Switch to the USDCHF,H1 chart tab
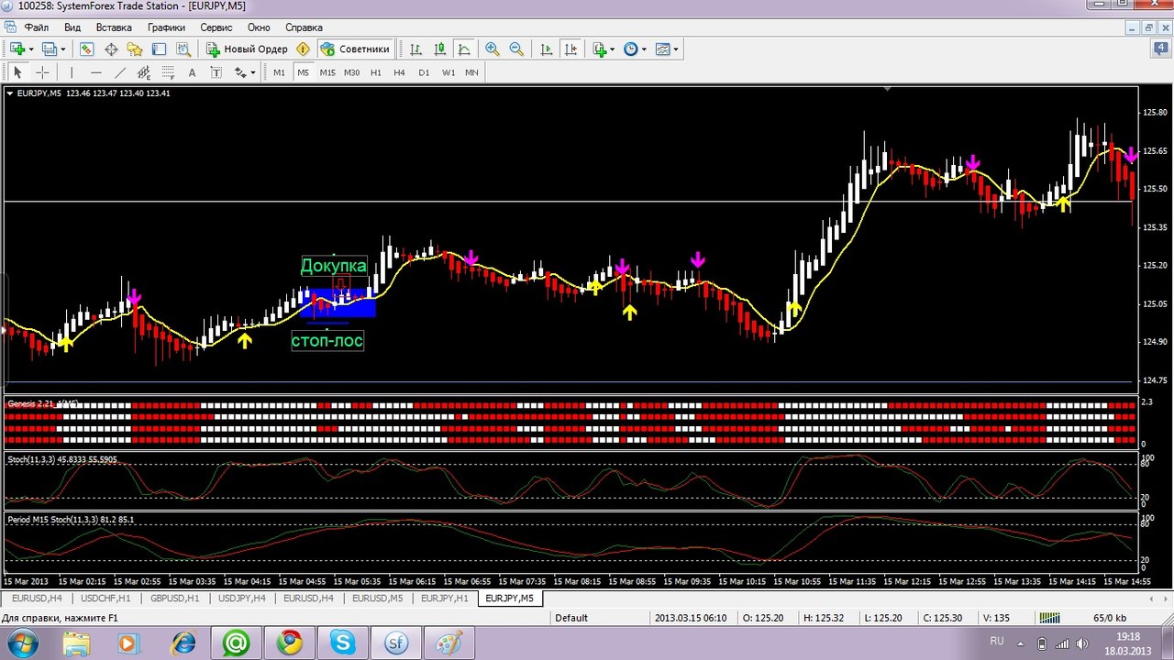Image resolution: width=1174 pixels, height=660 pixels. (x=105, y=598)
